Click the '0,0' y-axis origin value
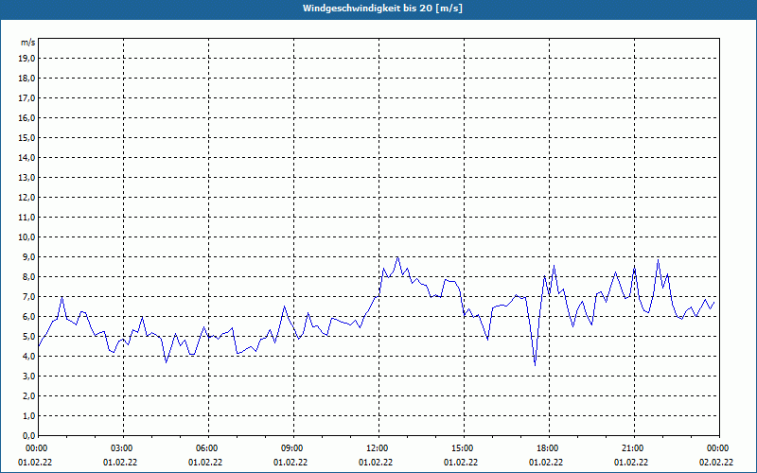 pyautogui.click(x=29, y=435)
